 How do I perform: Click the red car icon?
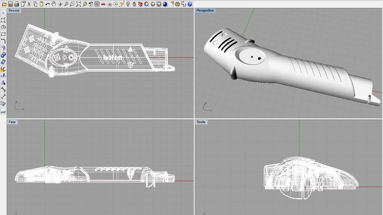click(x=103, y=4)
